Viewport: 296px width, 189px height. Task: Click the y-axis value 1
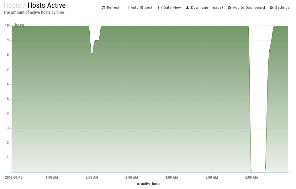click(8, 157)
